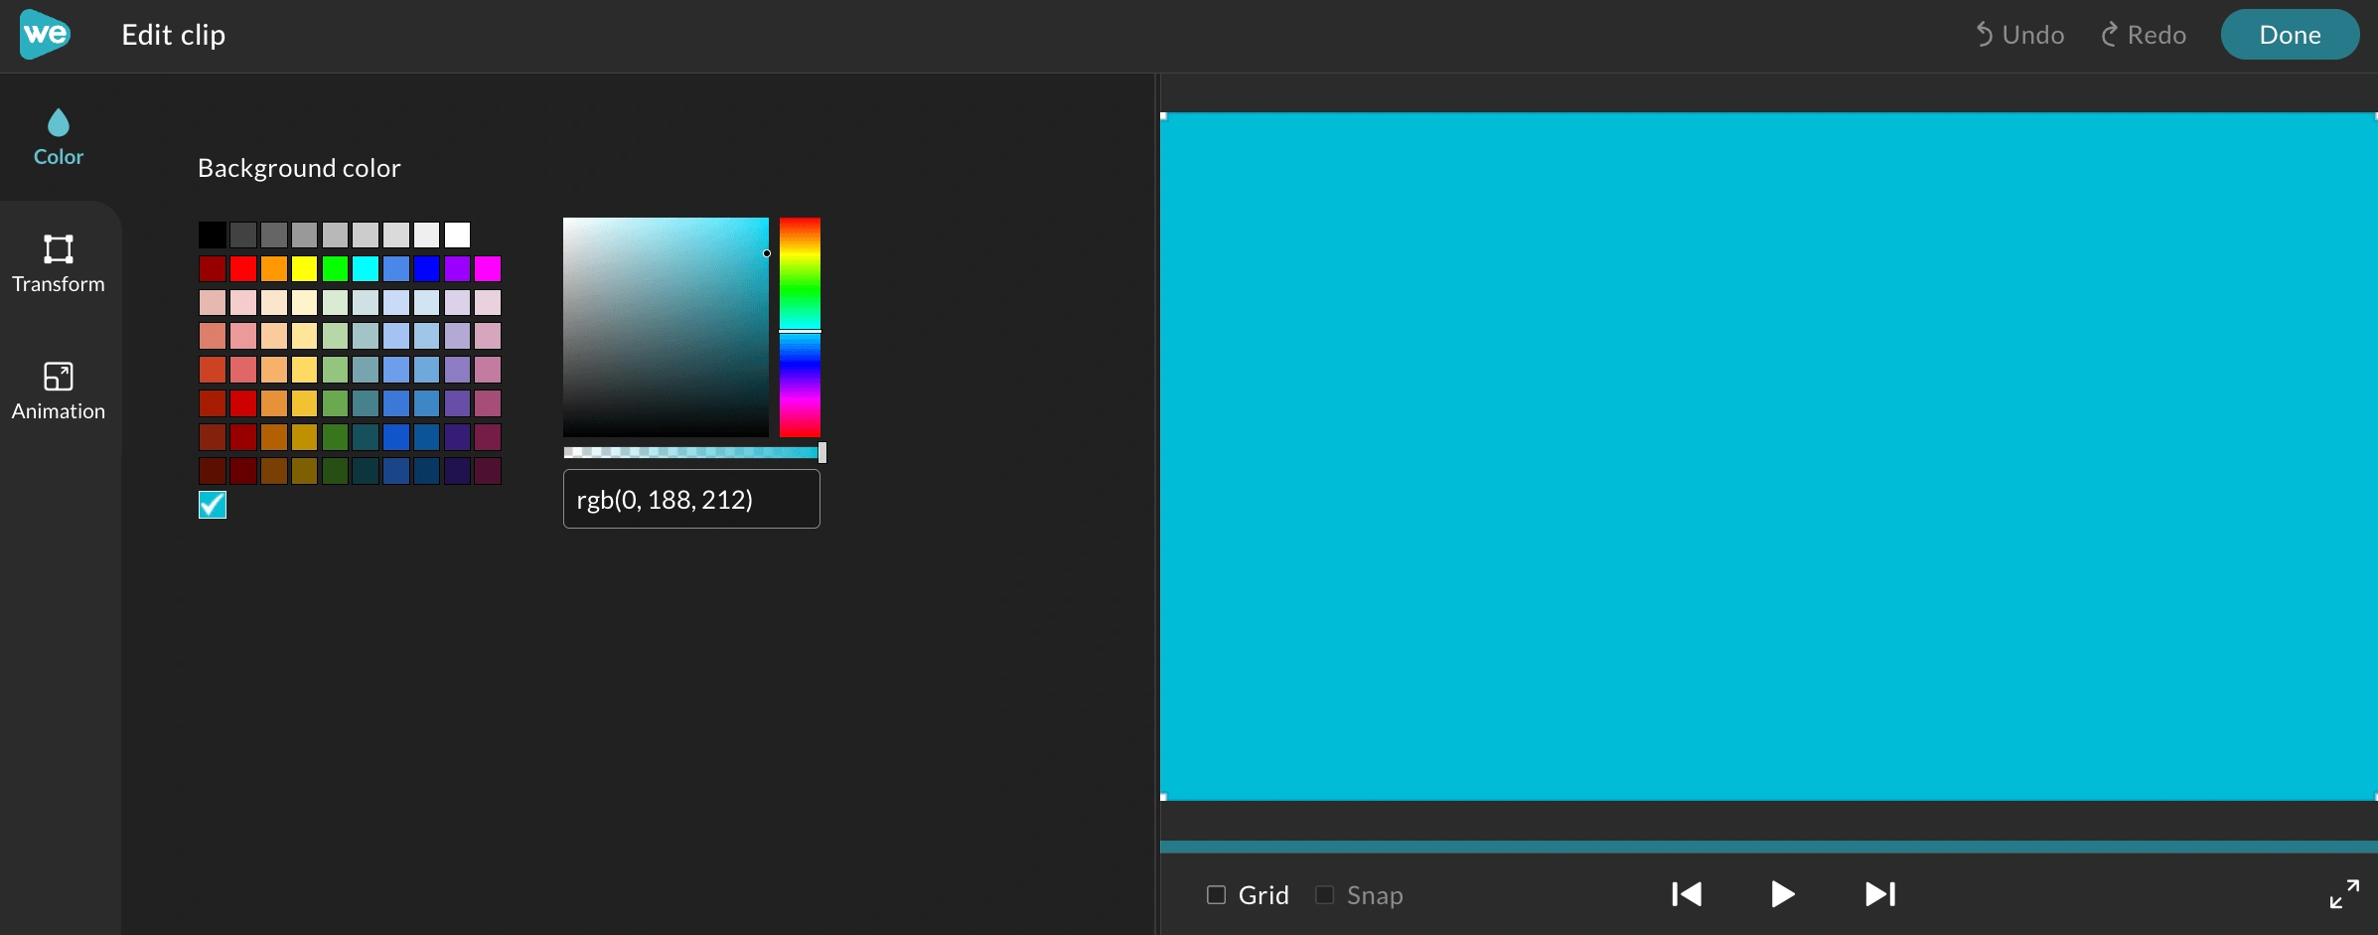Click the hue slider bar

click(x=800, y=327)
